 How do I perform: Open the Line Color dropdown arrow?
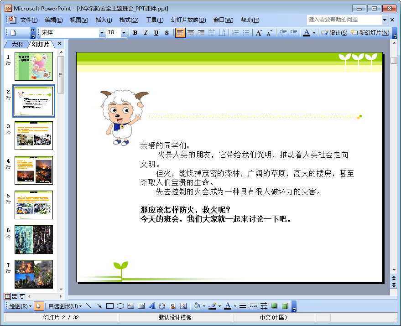220,306
